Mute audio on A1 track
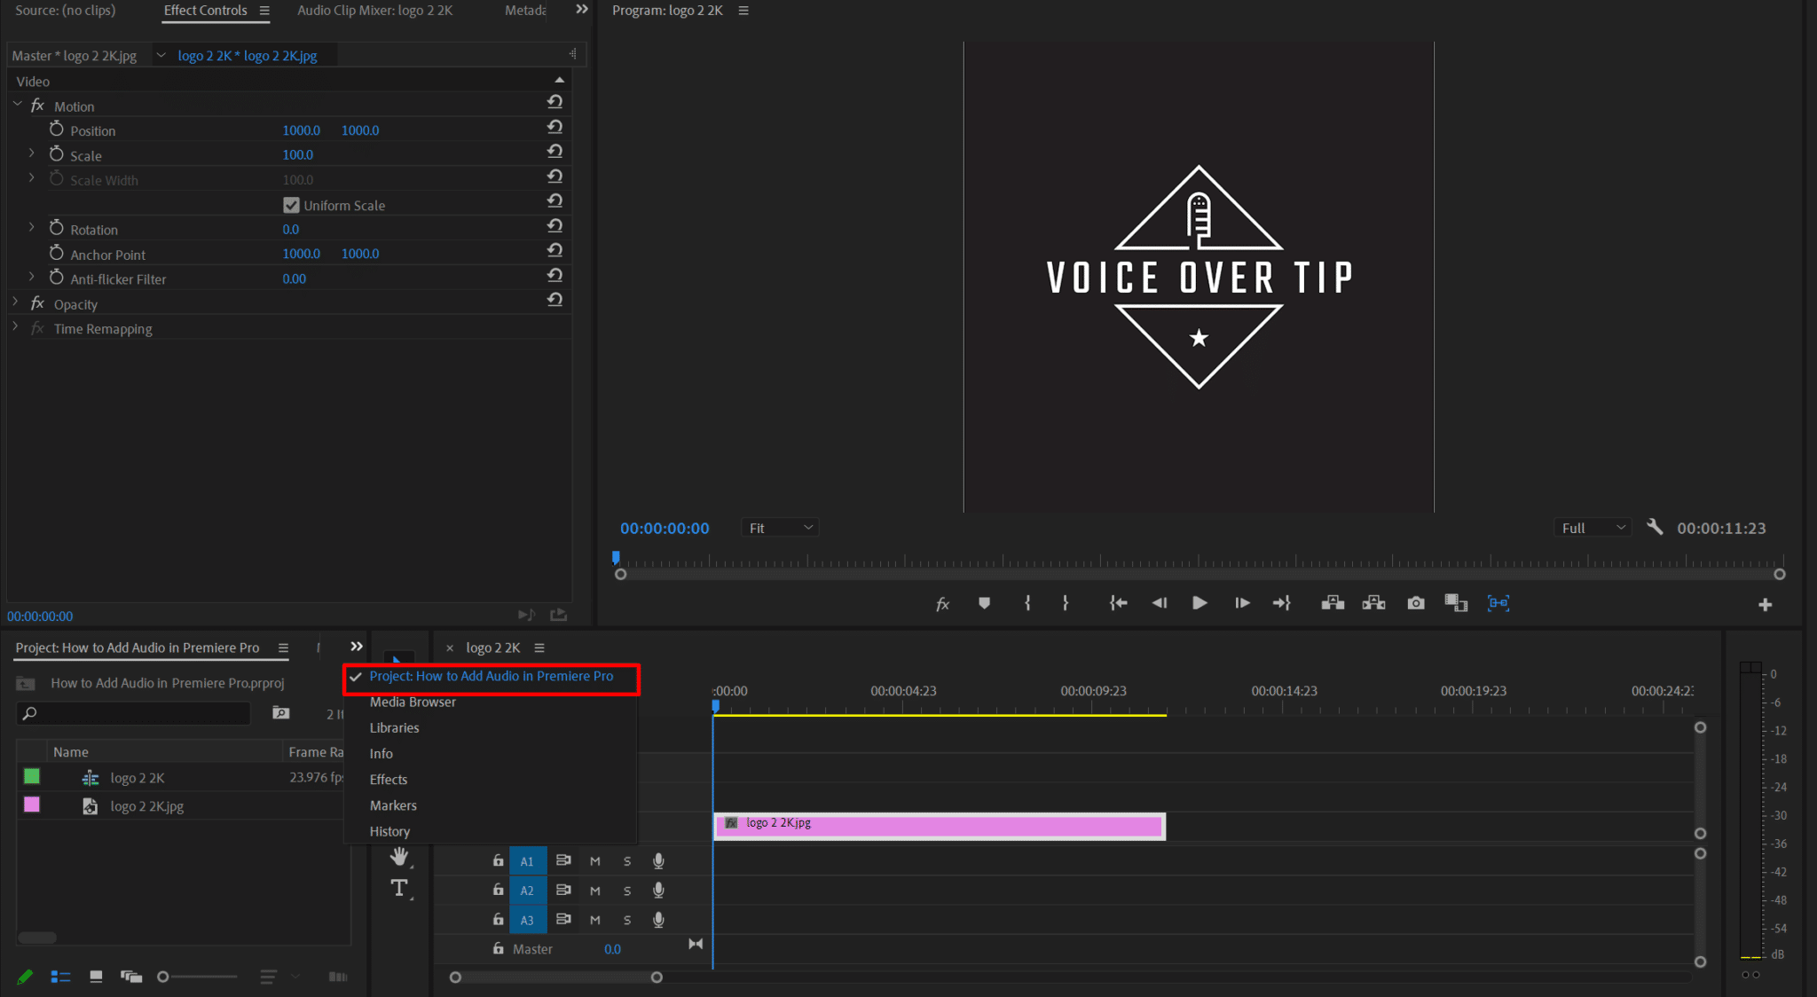 coord(594,860)
